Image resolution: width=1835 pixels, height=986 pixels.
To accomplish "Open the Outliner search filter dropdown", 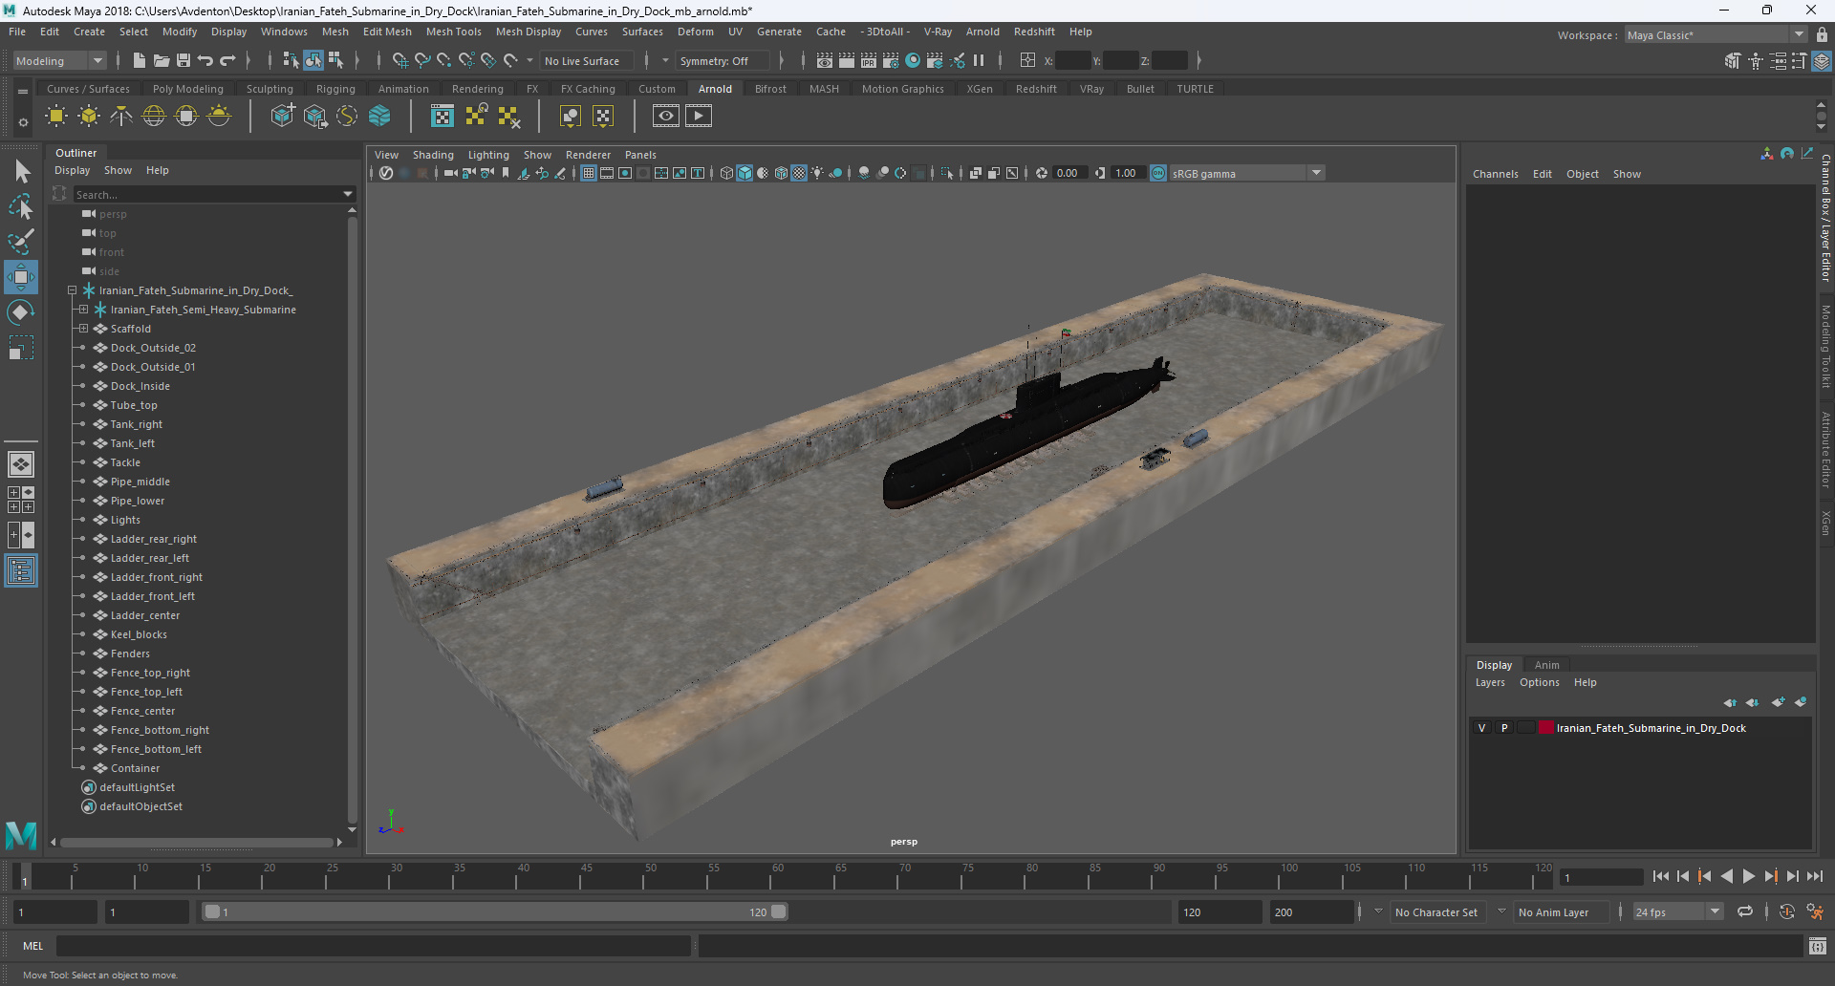I will [x=348, y=194].
